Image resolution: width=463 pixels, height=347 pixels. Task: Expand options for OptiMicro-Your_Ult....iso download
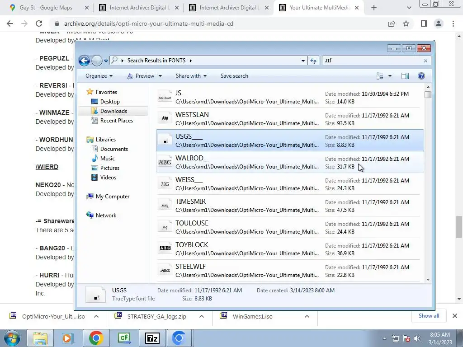pos(96,316)
